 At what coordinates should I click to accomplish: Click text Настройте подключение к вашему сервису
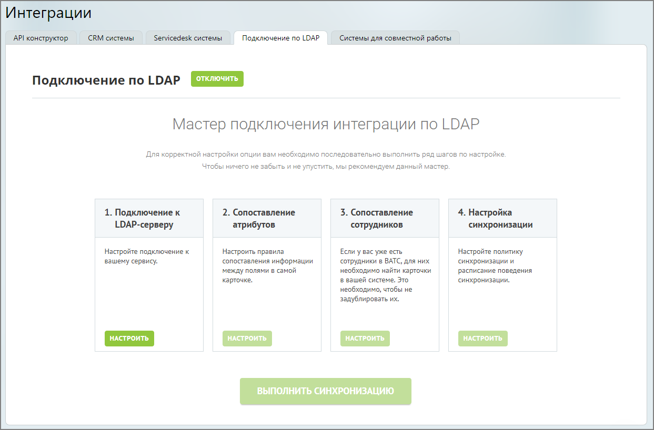[x=147, y=257]
